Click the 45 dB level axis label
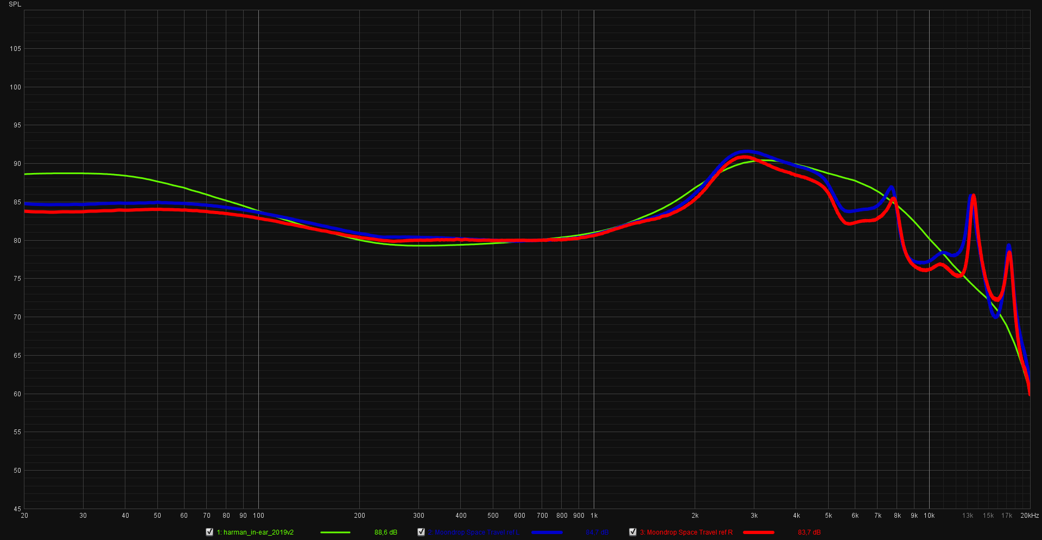 pyautogui.click(x=17, y=509)
